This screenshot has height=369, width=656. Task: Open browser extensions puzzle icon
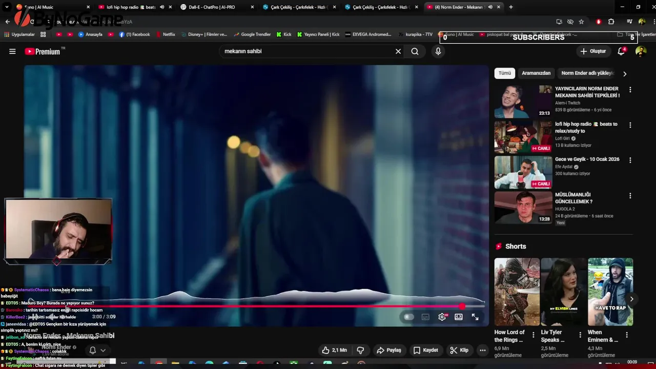pos(611,22)
